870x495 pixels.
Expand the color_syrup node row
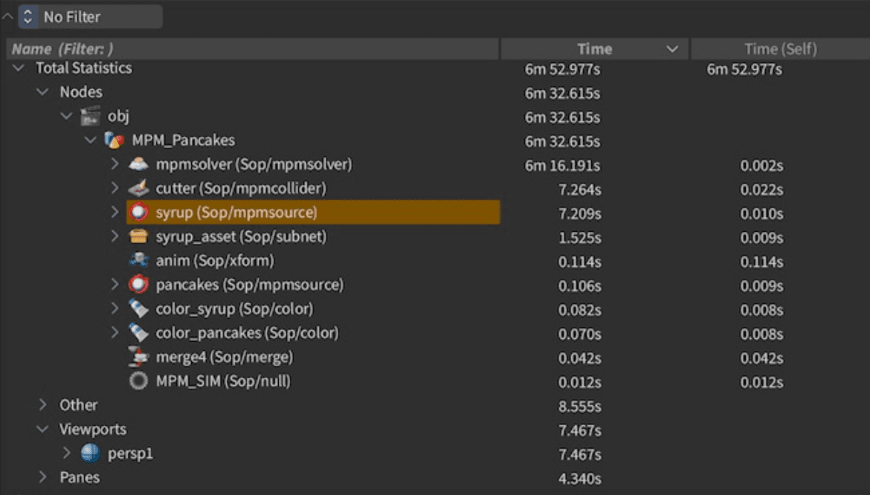pyautogui.click(x=115, y=308)
